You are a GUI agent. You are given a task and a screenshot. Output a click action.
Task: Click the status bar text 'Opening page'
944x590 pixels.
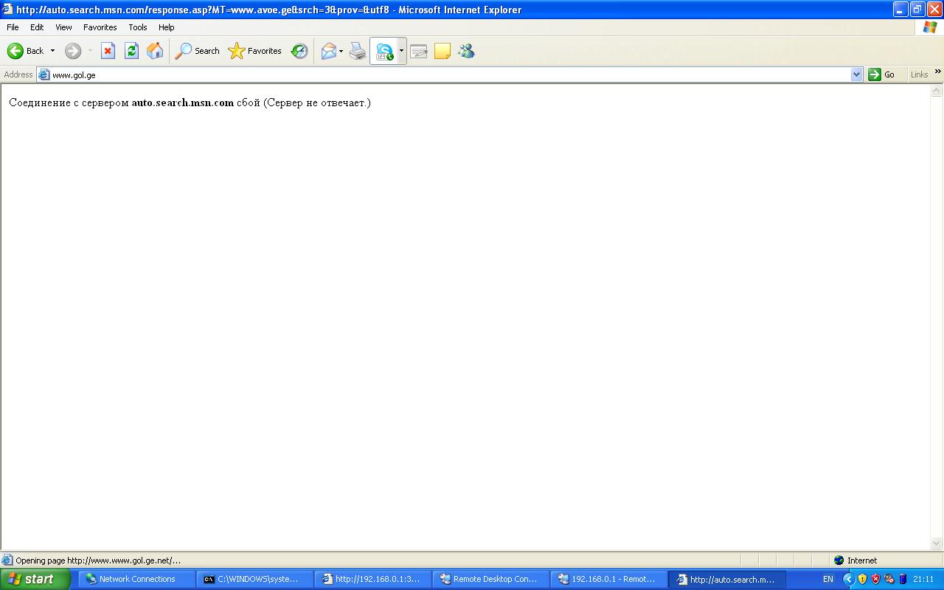(98, 560)
